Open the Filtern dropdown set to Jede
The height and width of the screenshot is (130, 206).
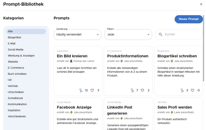[128, 35]
